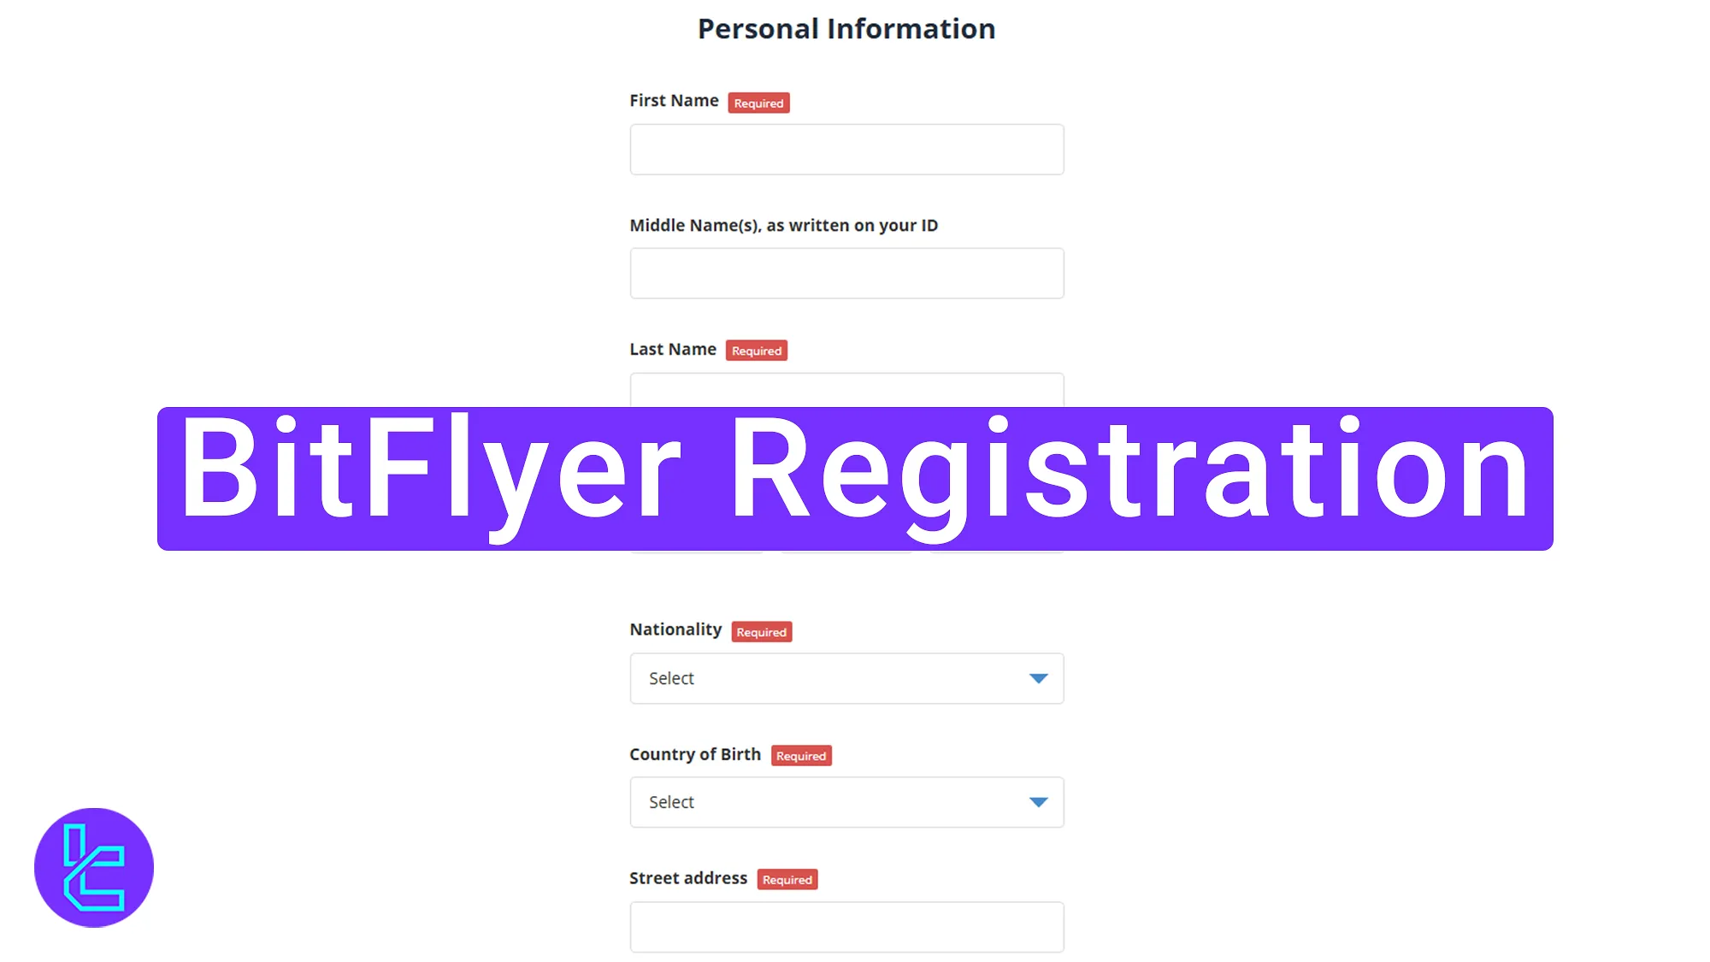Viewport: 1710px width, 962px height.
Task: Click the Middle Name(s) label text
Action: pos(783,225)
